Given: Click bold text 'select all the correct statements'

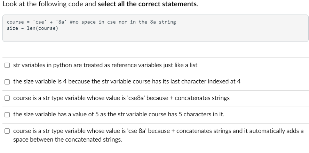Looking at the screenshot, I should coord(147,4).
